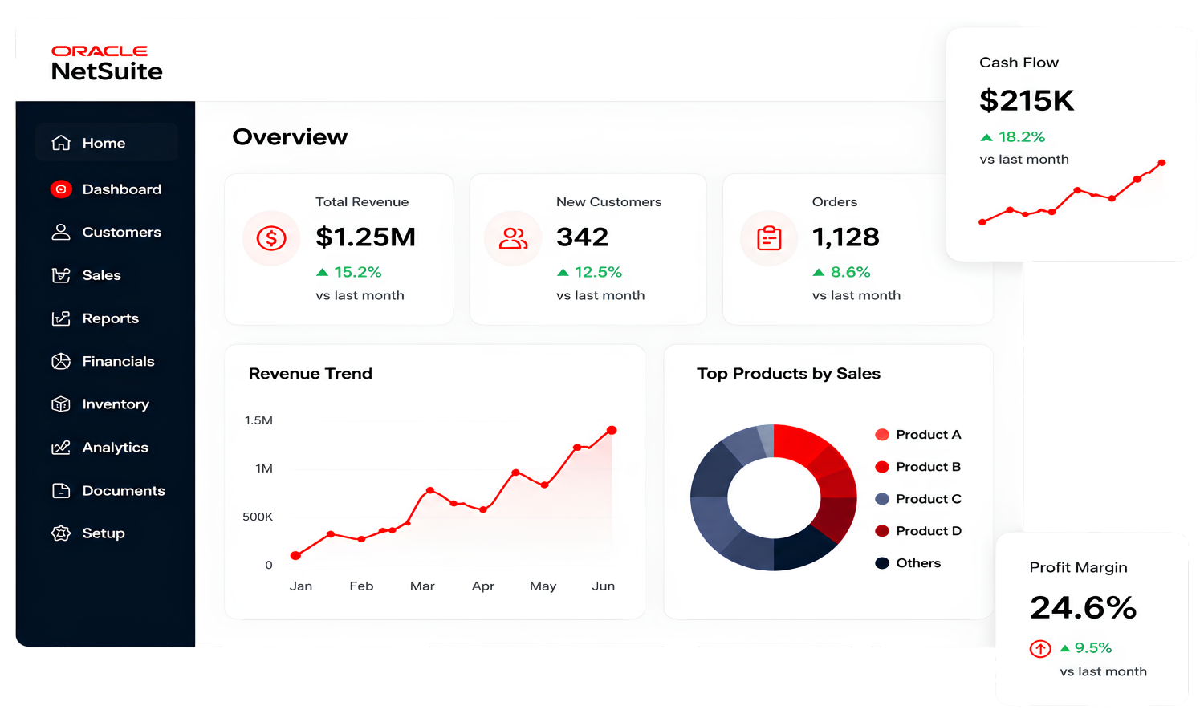Click the Setup gear icon in sidebar
Image resolution: width=1204 pixels, height=722 pixels.
(x=61, y=533)
